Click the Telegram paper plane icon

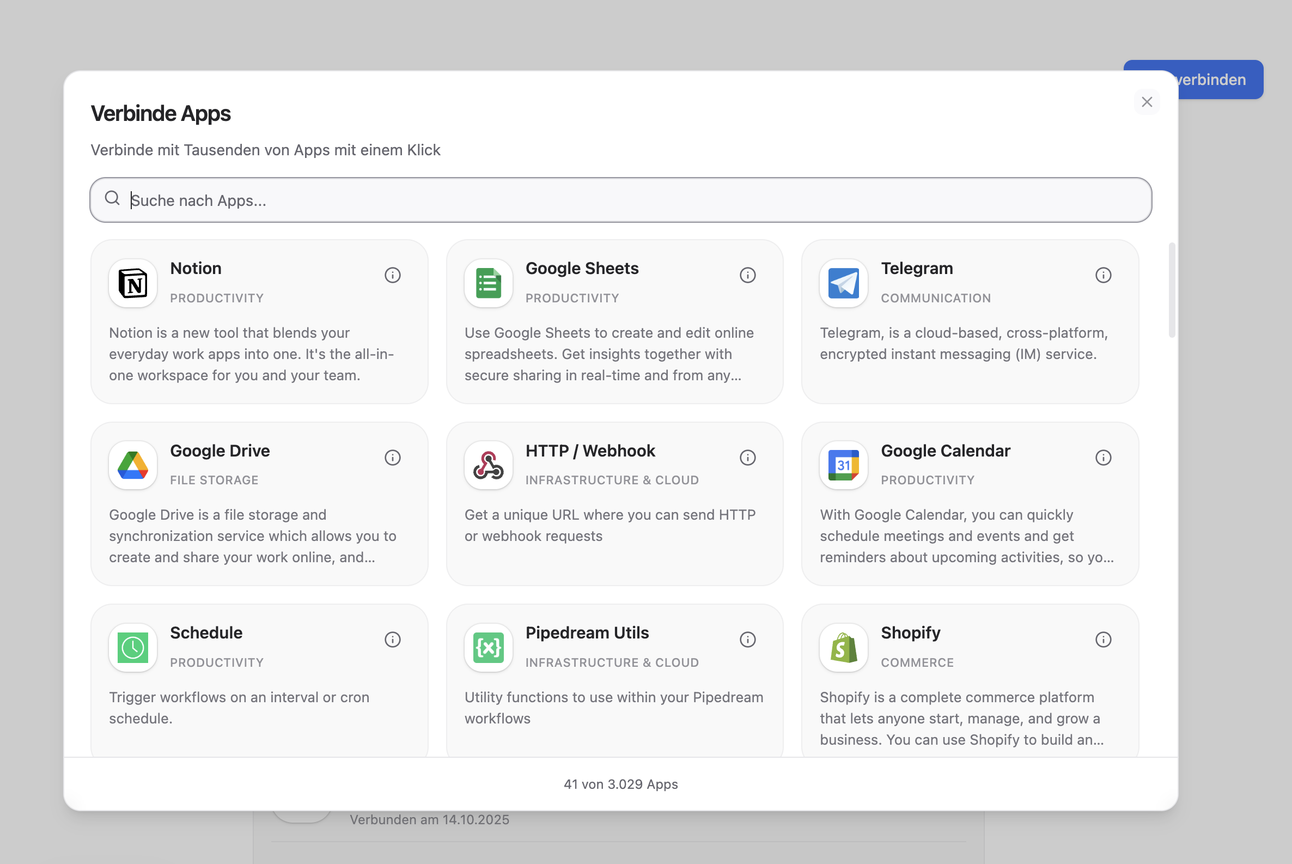[844, 283]
